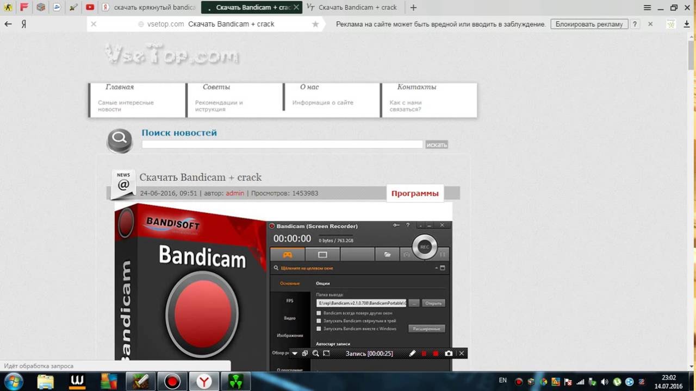Screen dimensions: 696x391
Task: Switch to the third tab with VT icon
Action: [x=352, y=8]
